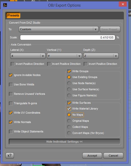Enable Use Bone Welds checkbox
131x166 pixels.
(x=11, y=85)
